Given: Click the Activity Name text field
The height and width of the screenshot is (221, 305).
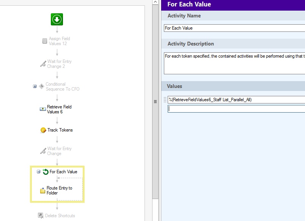Looking at the screenshot, I should pos(234,28).
